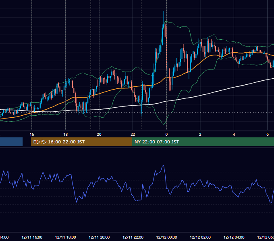Click the hour label 18 on price chart axis
Screen dimensions: 274x241
point(65,135)
